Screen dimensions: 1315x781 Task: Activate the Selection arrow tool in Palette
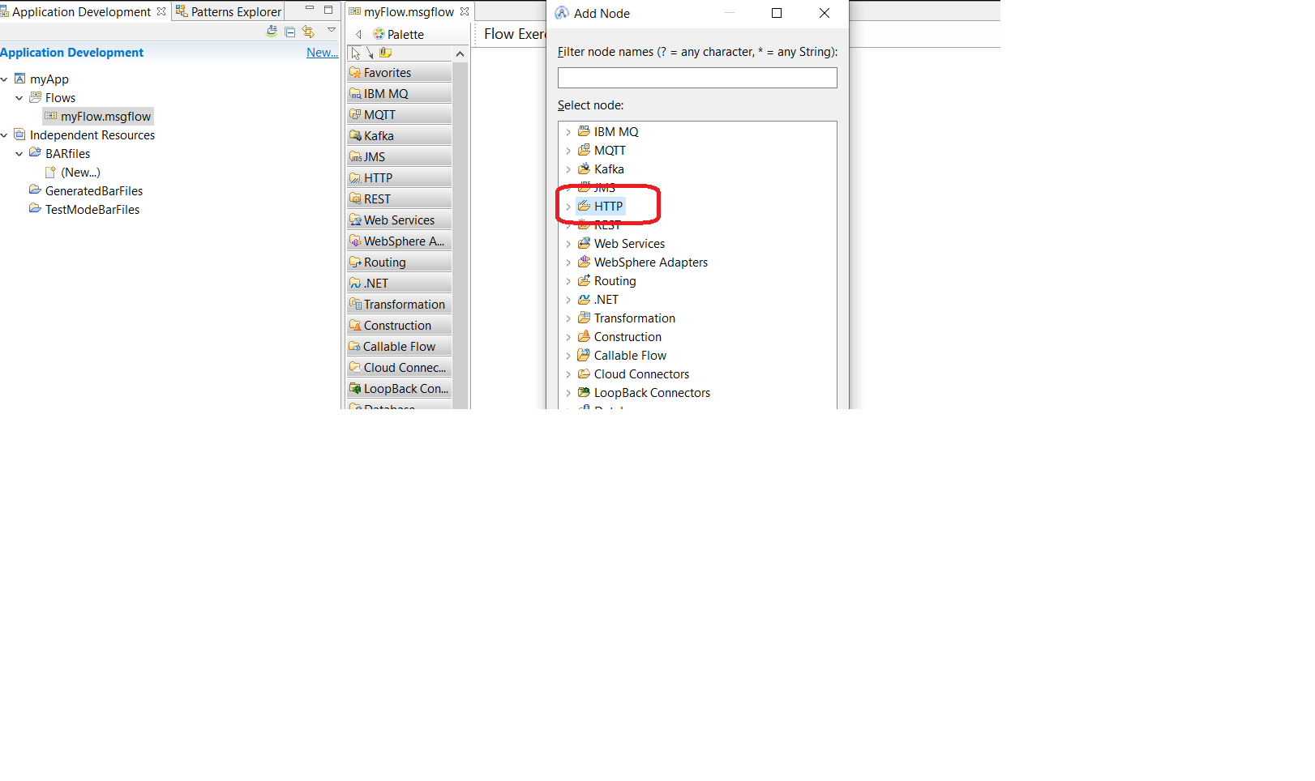pos(355,53)
